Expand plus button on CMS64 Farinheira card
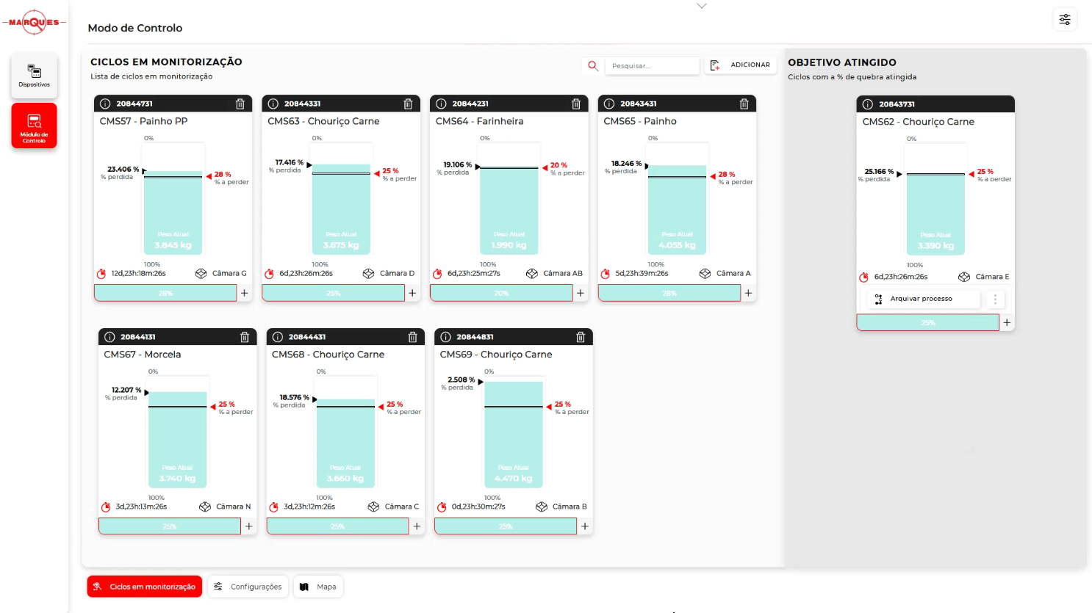Screen dimensions: 1092x613 pyautogui.click(x=581, y=293)
